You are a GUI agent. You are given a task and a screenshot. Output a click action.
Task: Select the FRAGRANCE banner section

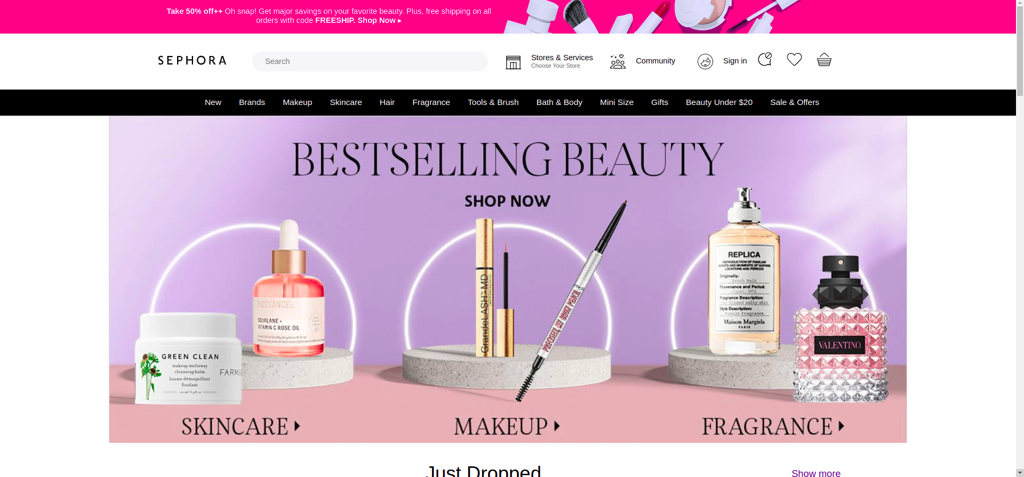(x=773, y=426)
